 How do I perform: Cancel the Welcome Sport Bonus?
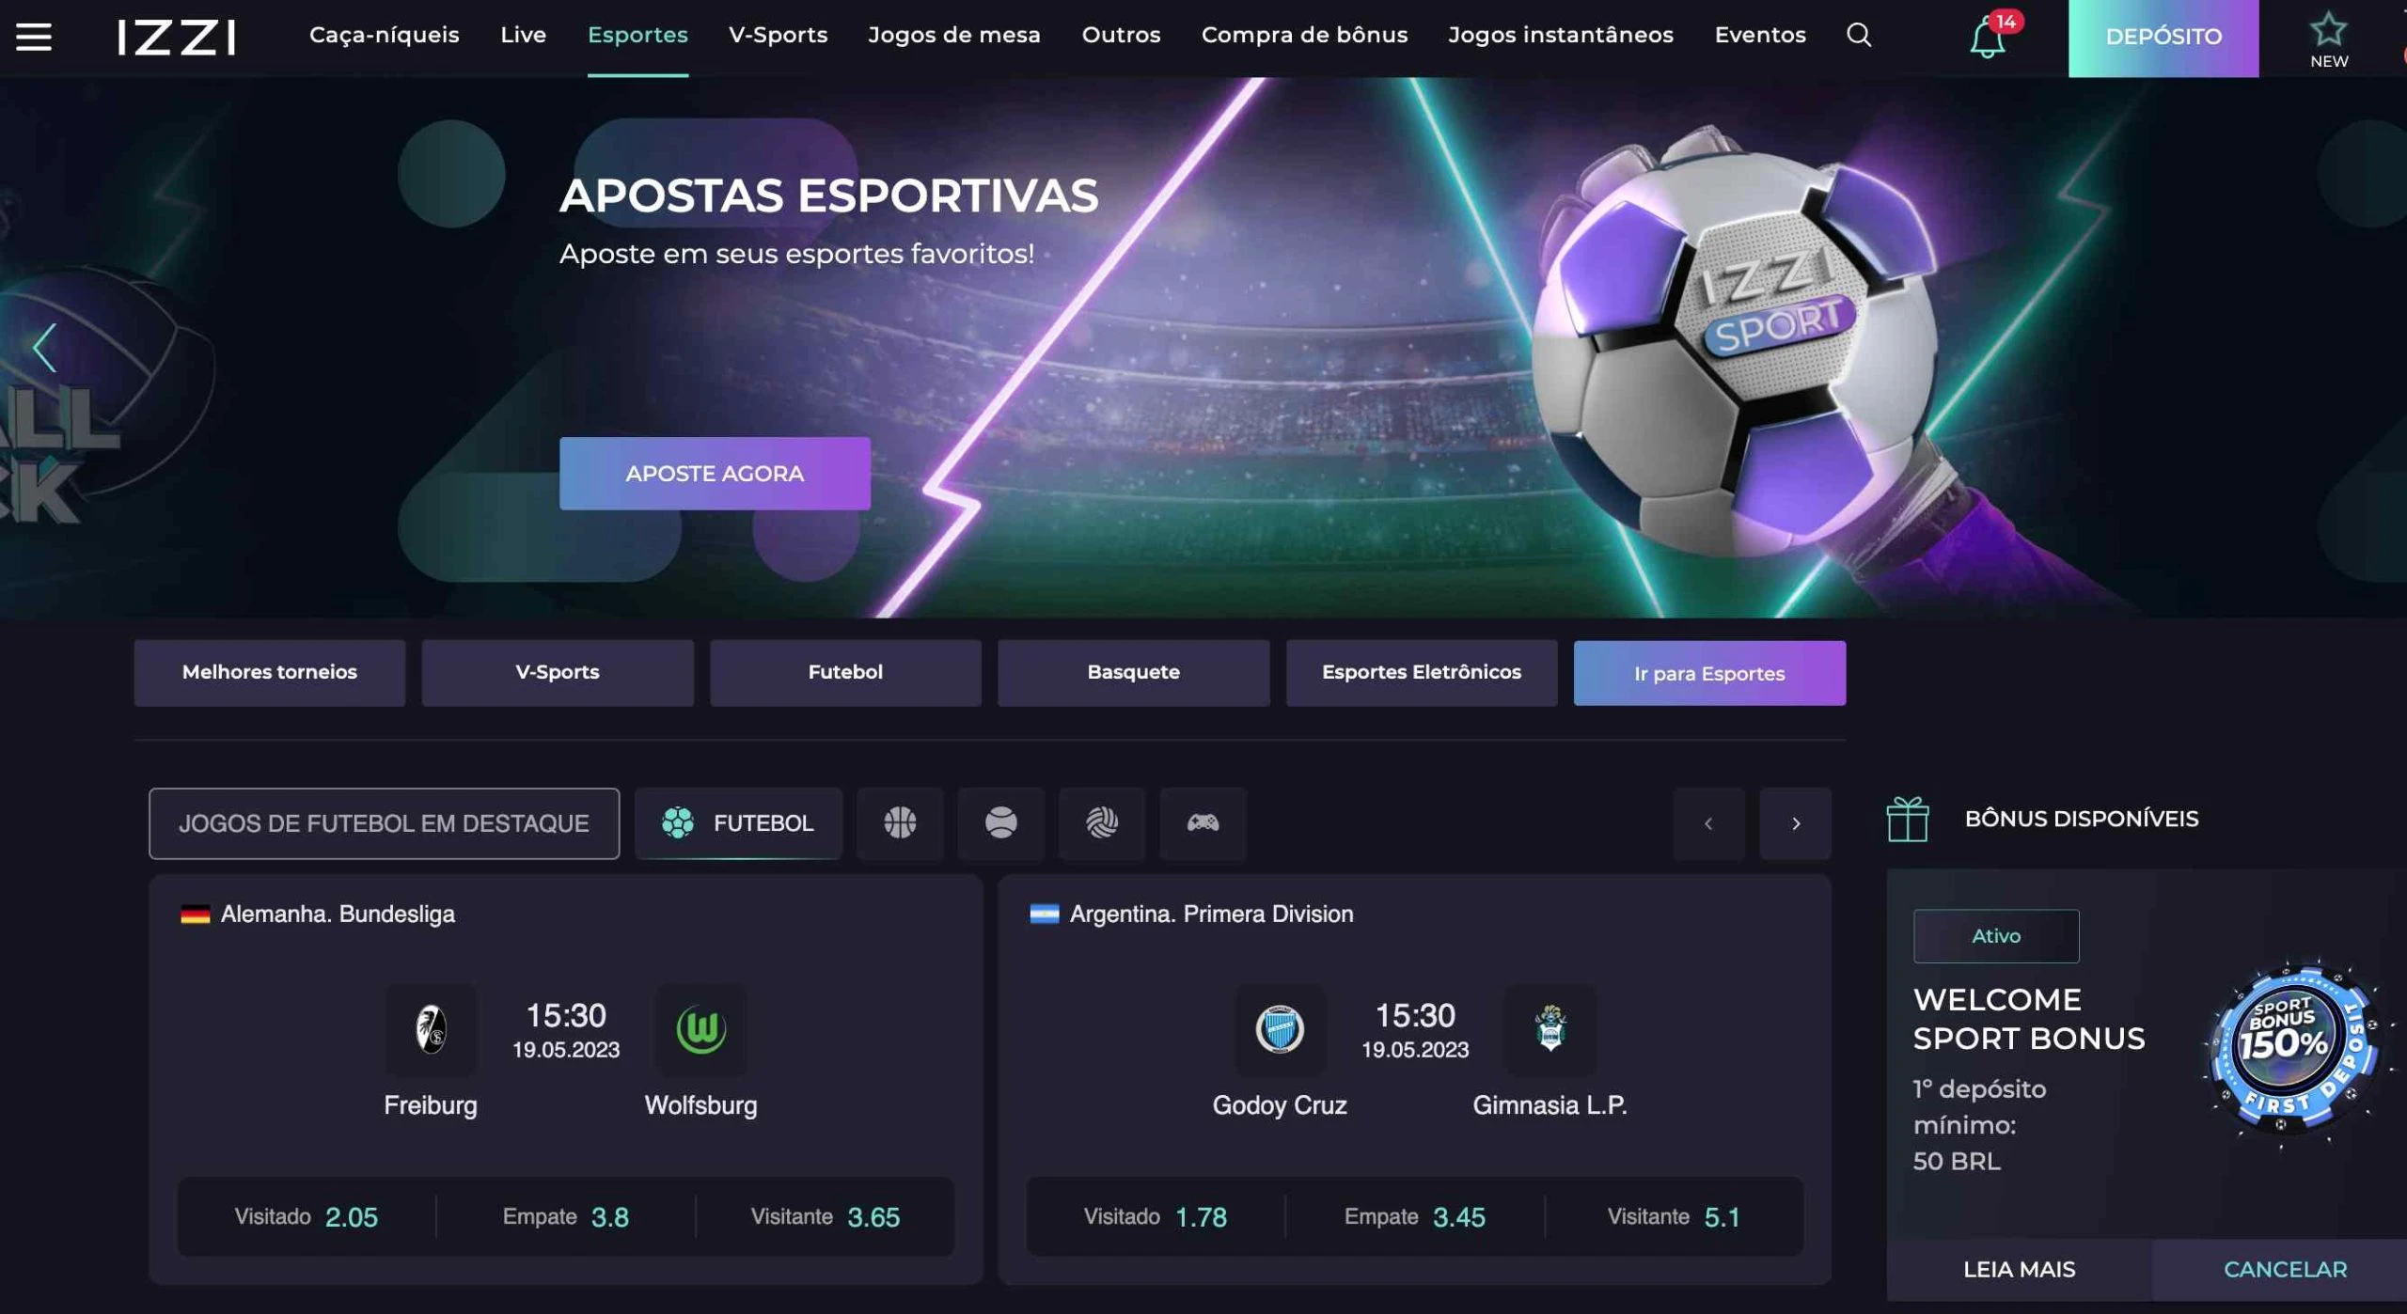click(x=2285, y=1269)
